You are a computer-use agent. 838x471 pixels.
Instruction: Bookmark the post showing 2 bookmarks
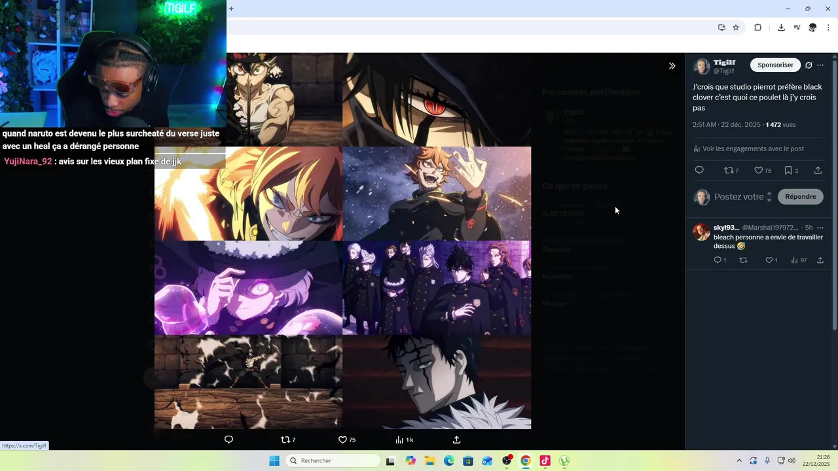tap(791, 170)
